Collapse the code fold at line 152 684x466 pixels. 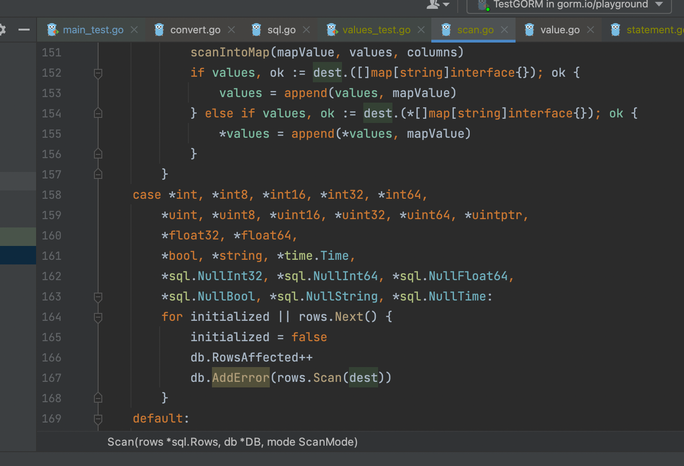tap(98, 73)
